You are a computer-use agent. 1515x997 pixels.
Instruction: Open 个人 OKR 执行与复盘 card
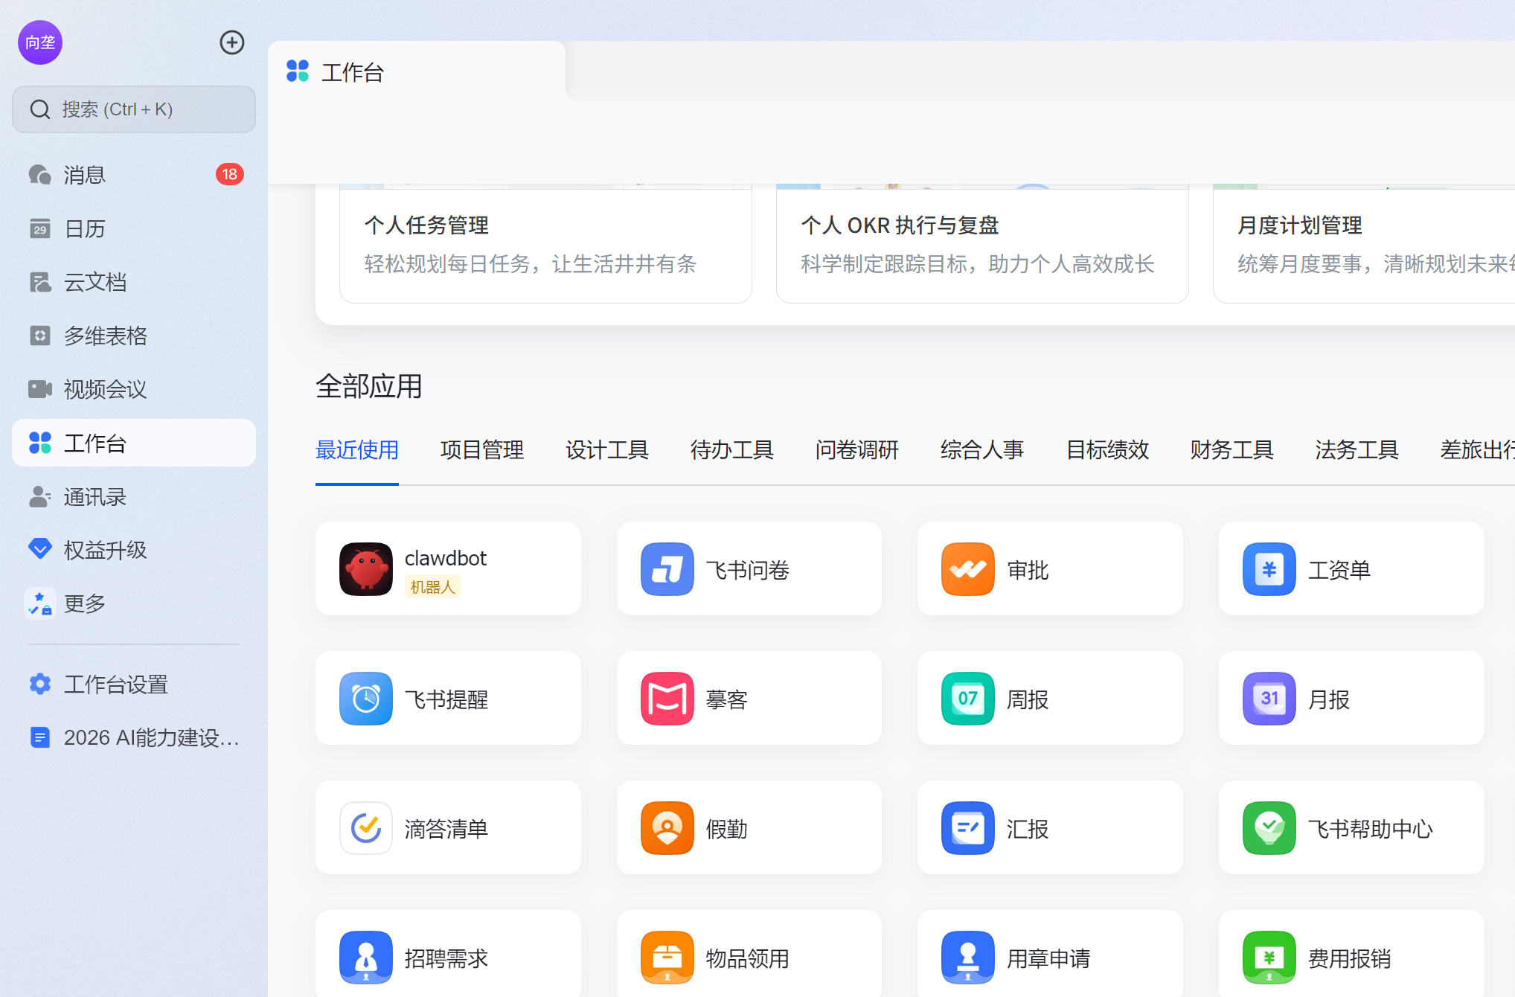[981, 244]
